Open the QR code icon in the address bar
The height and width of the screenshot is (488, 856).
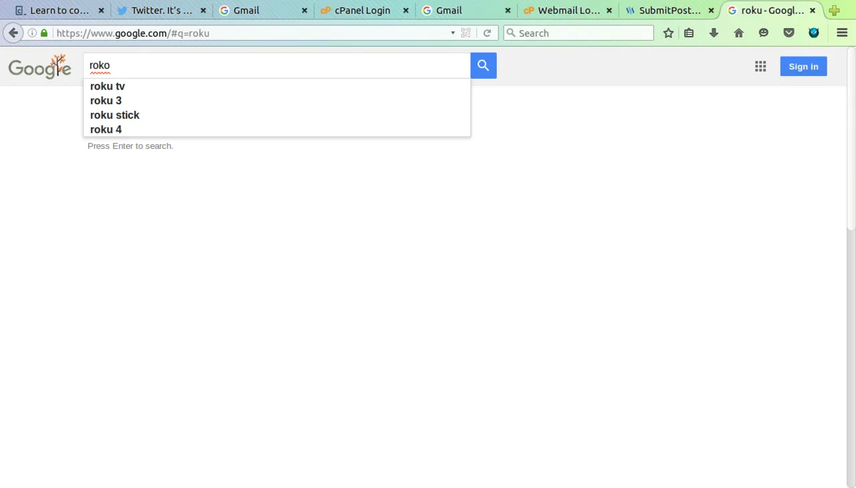pyautogui.click(x=466, y=33)
